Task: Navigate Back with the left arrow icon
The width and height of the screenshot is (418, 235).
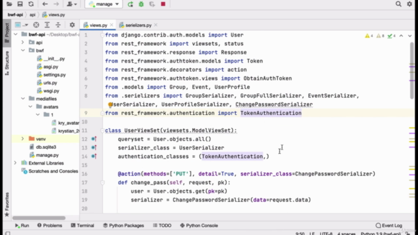Action: click(x=45, y=4)
